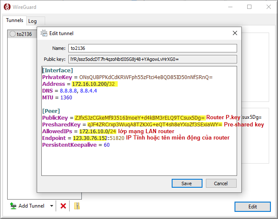Screen dimensions: 278x219
Task: Click the DNS value 8.8.8.8
Action: [68, 91]
